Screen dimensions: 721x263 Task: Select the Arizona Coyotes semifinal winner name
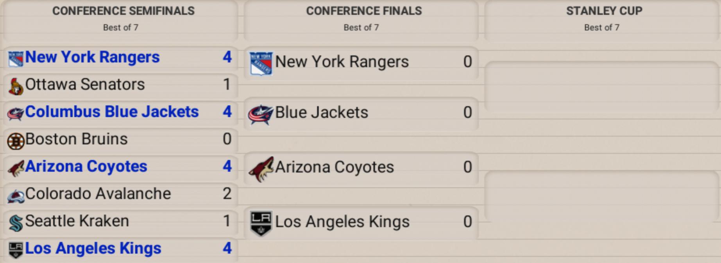point(86,167)
